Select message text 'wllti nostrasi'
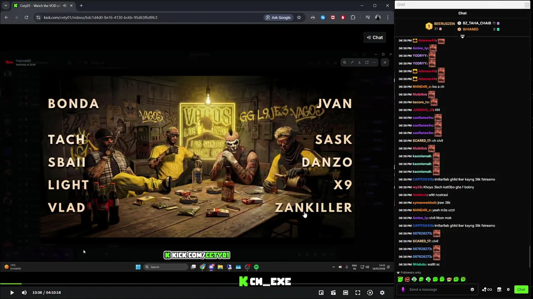533x299 pixels. pos(438,195)
